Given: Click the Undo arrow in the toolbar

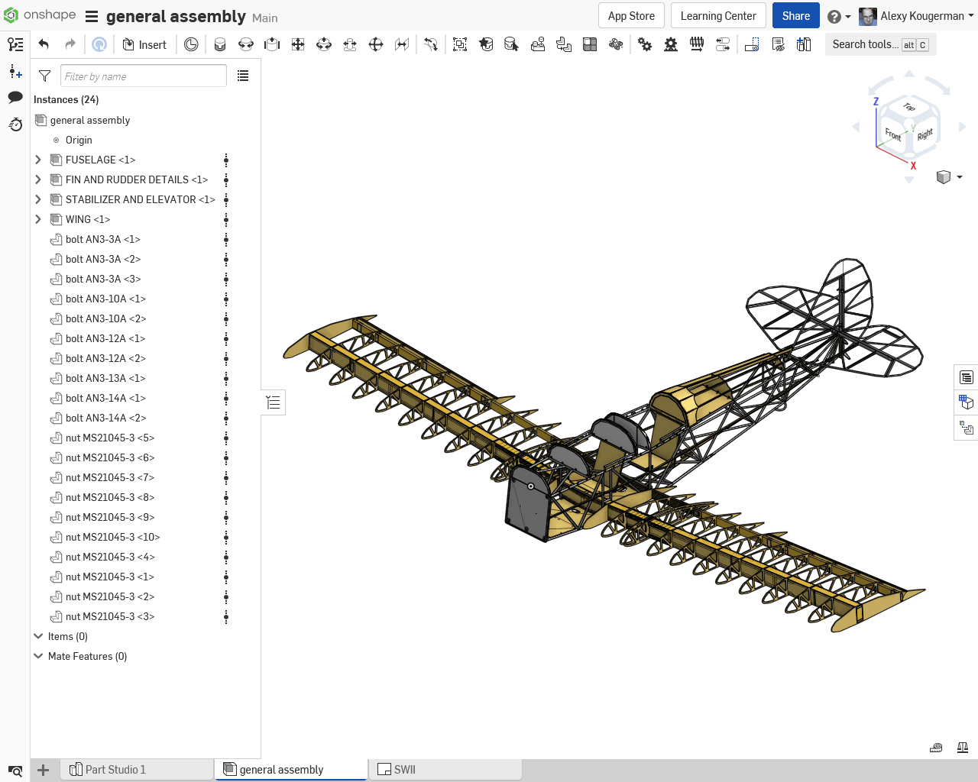Looking at the screenshot, I should pyautogui.click(x=44, y=44).
